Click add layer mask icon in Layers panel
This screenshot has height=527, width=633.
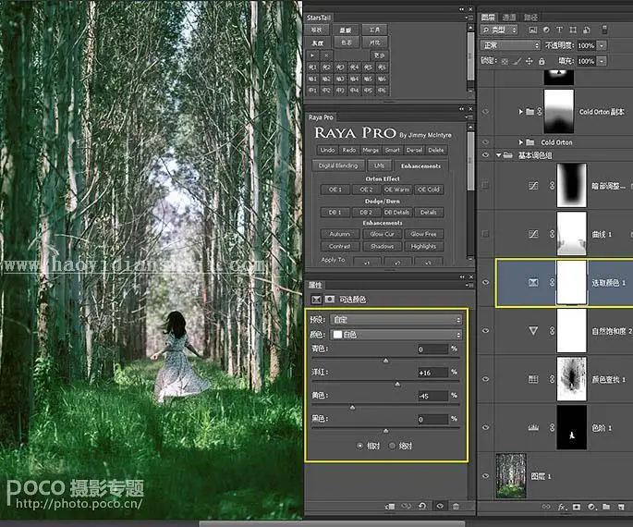point(577,507)
